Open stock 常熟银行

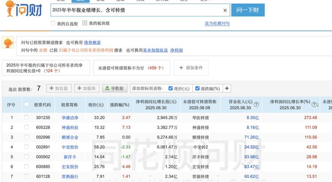tap(70, 177)
